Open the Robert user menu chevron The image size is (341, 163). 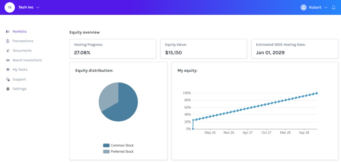click(326, 7)
